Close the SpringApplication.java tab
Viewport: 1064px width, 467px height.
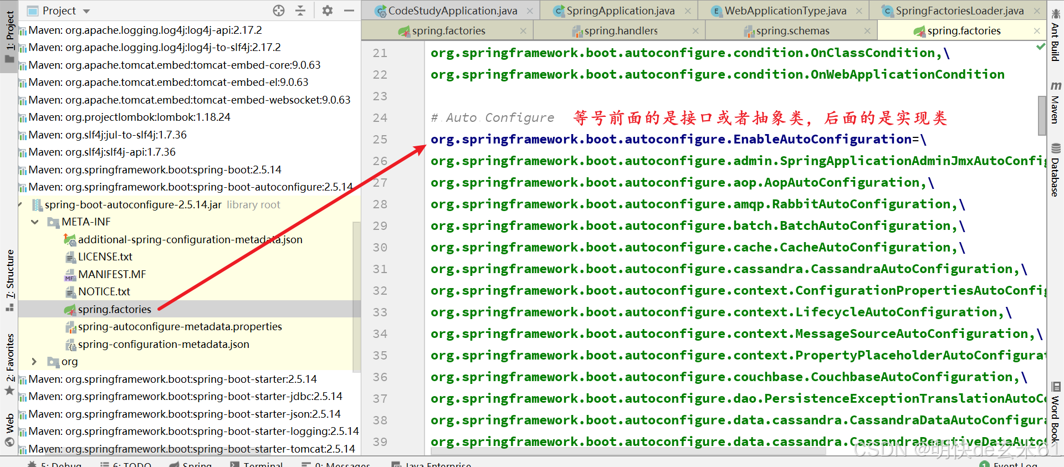pos(688,11)
